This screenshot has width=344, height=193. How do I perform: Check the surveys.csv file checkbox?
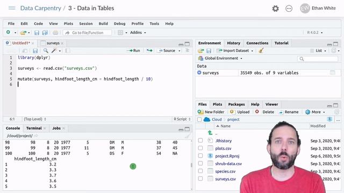[x=200, y=179]
